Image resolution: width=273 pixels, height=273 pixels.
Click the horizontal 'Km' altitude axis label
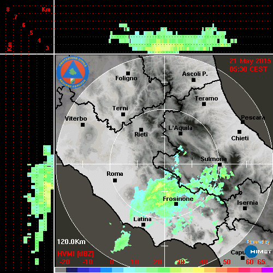tap(46, 9)
